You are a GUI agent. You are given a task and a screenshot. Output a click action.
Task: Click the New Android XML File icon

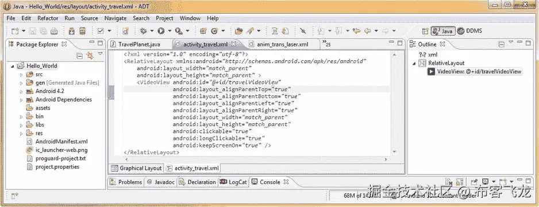coord(125,31)
